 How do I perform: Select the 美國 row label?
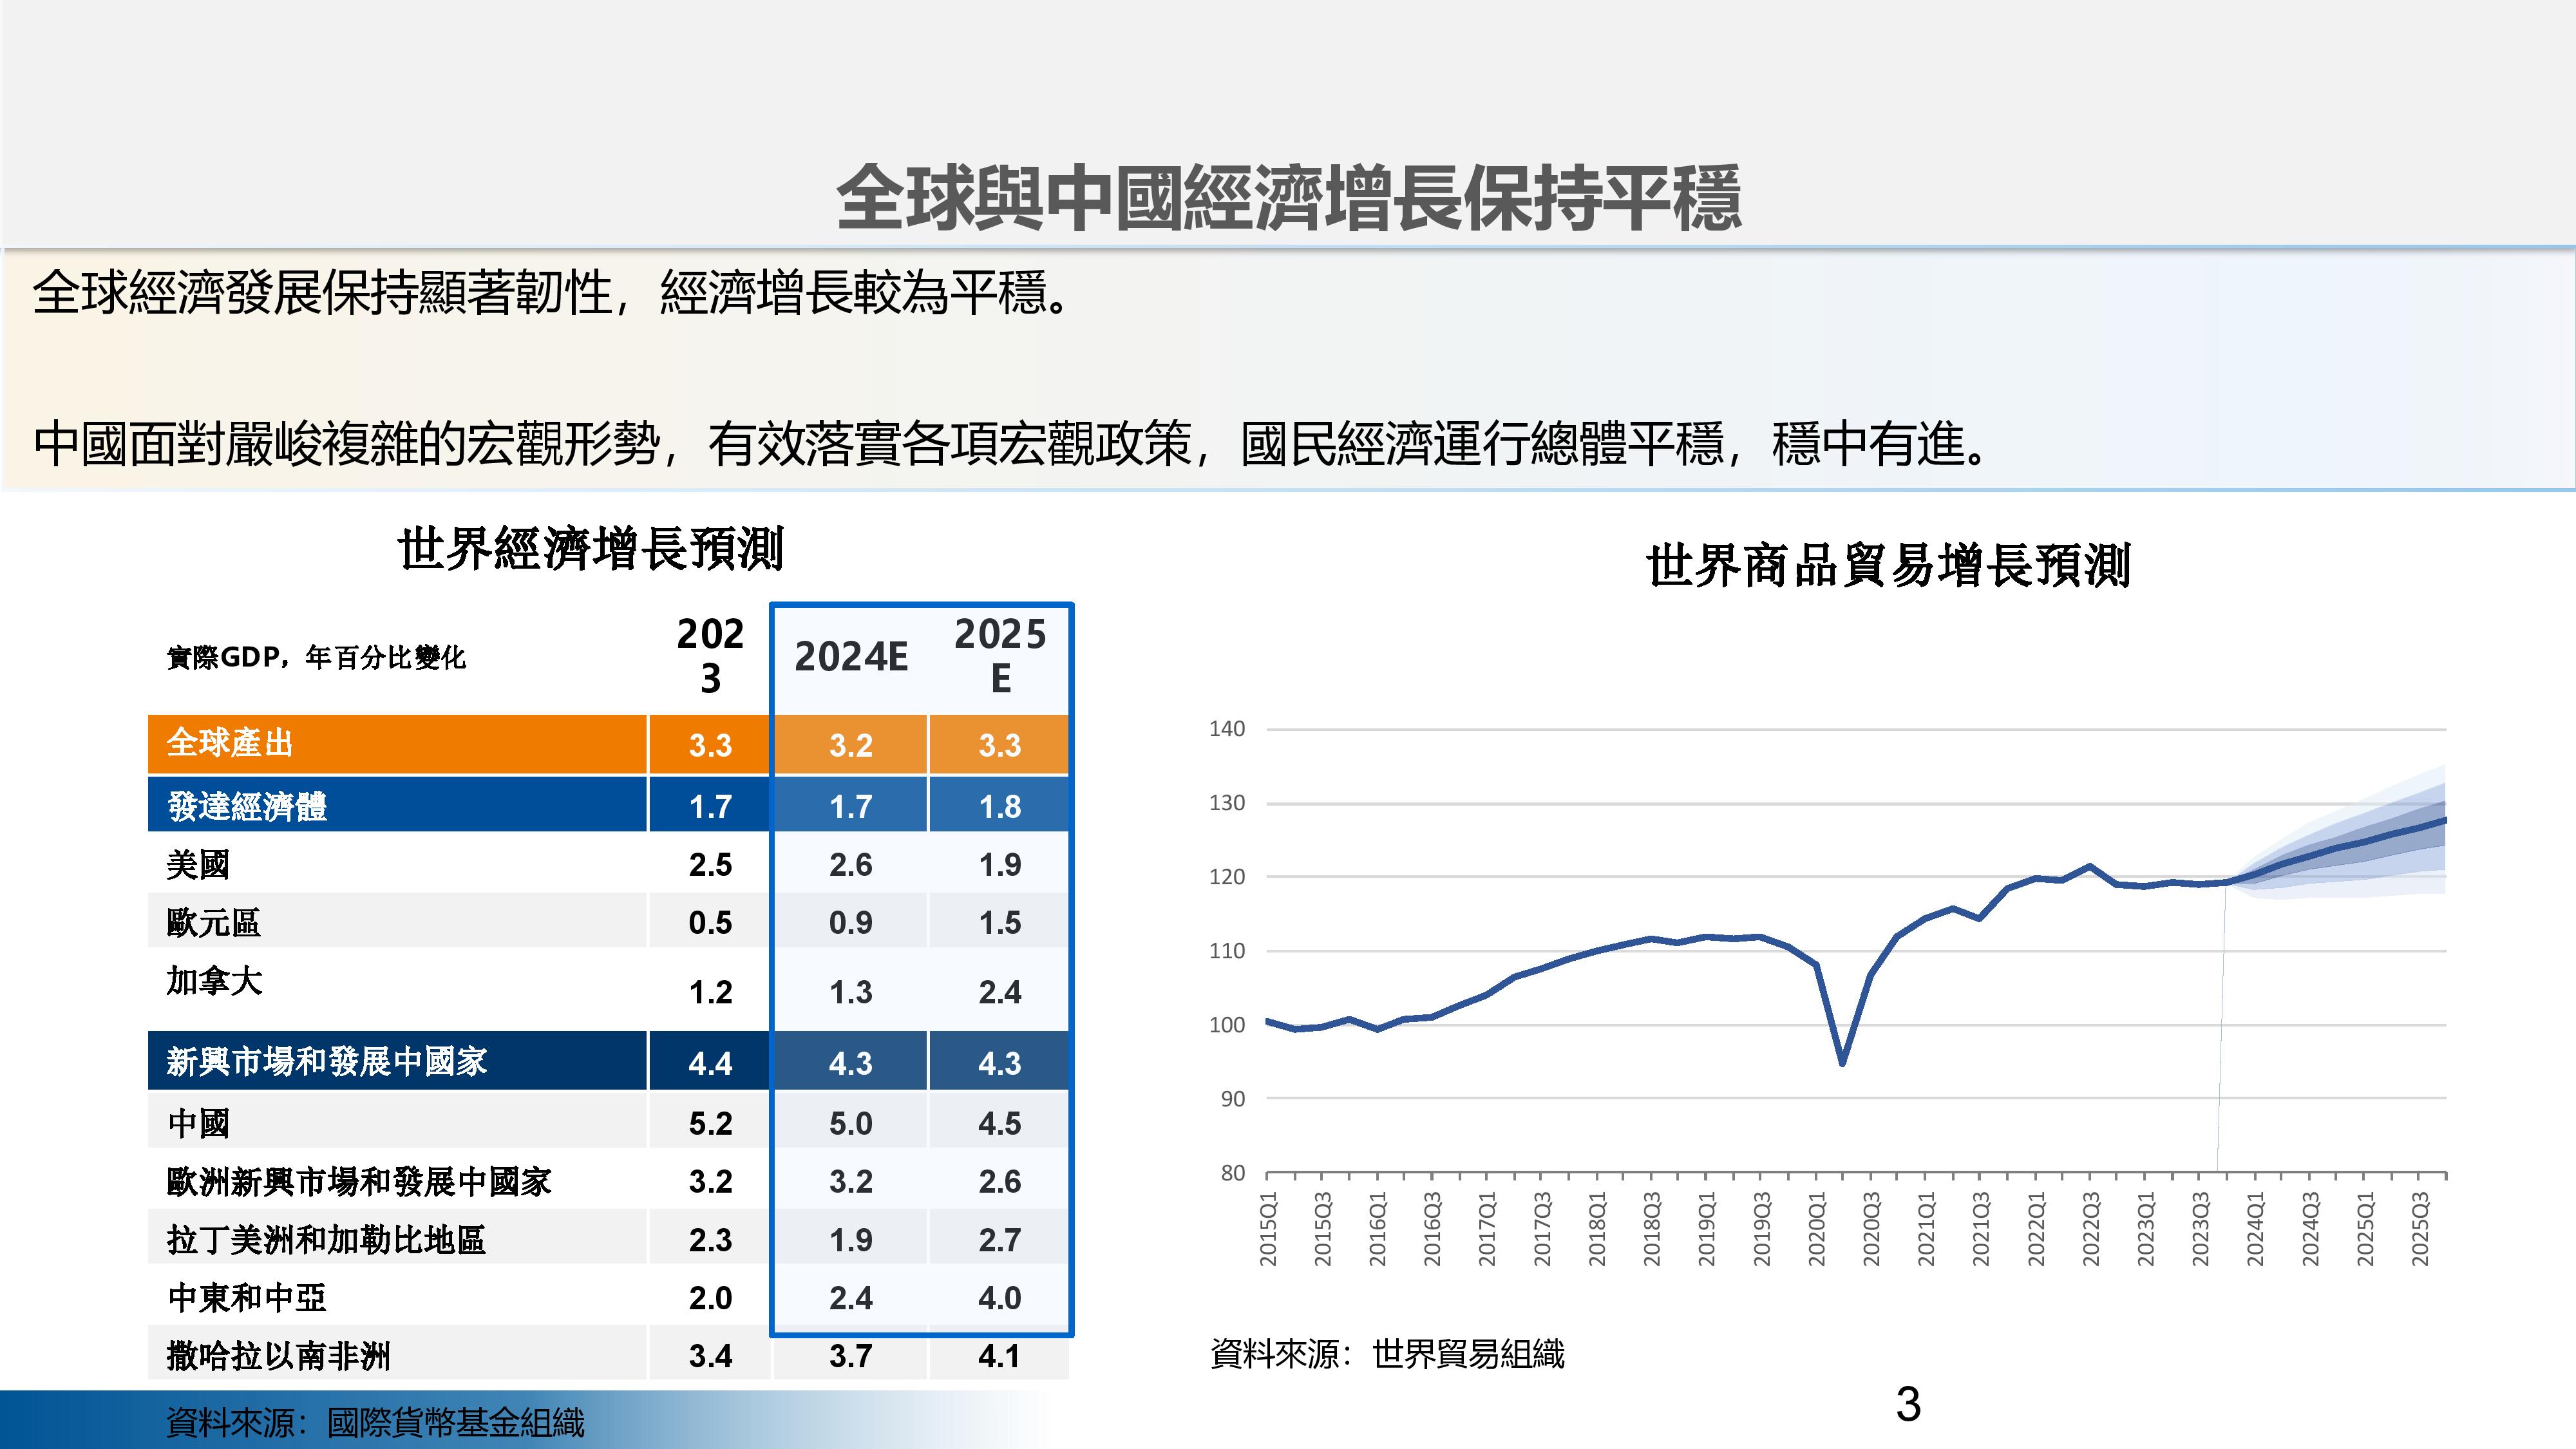pos(198,864)
